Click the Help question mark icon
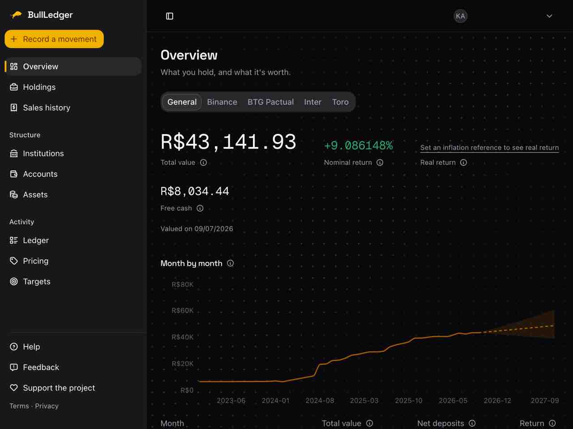Viewport: 573px width, 429px height. click(x=14, y=347)
